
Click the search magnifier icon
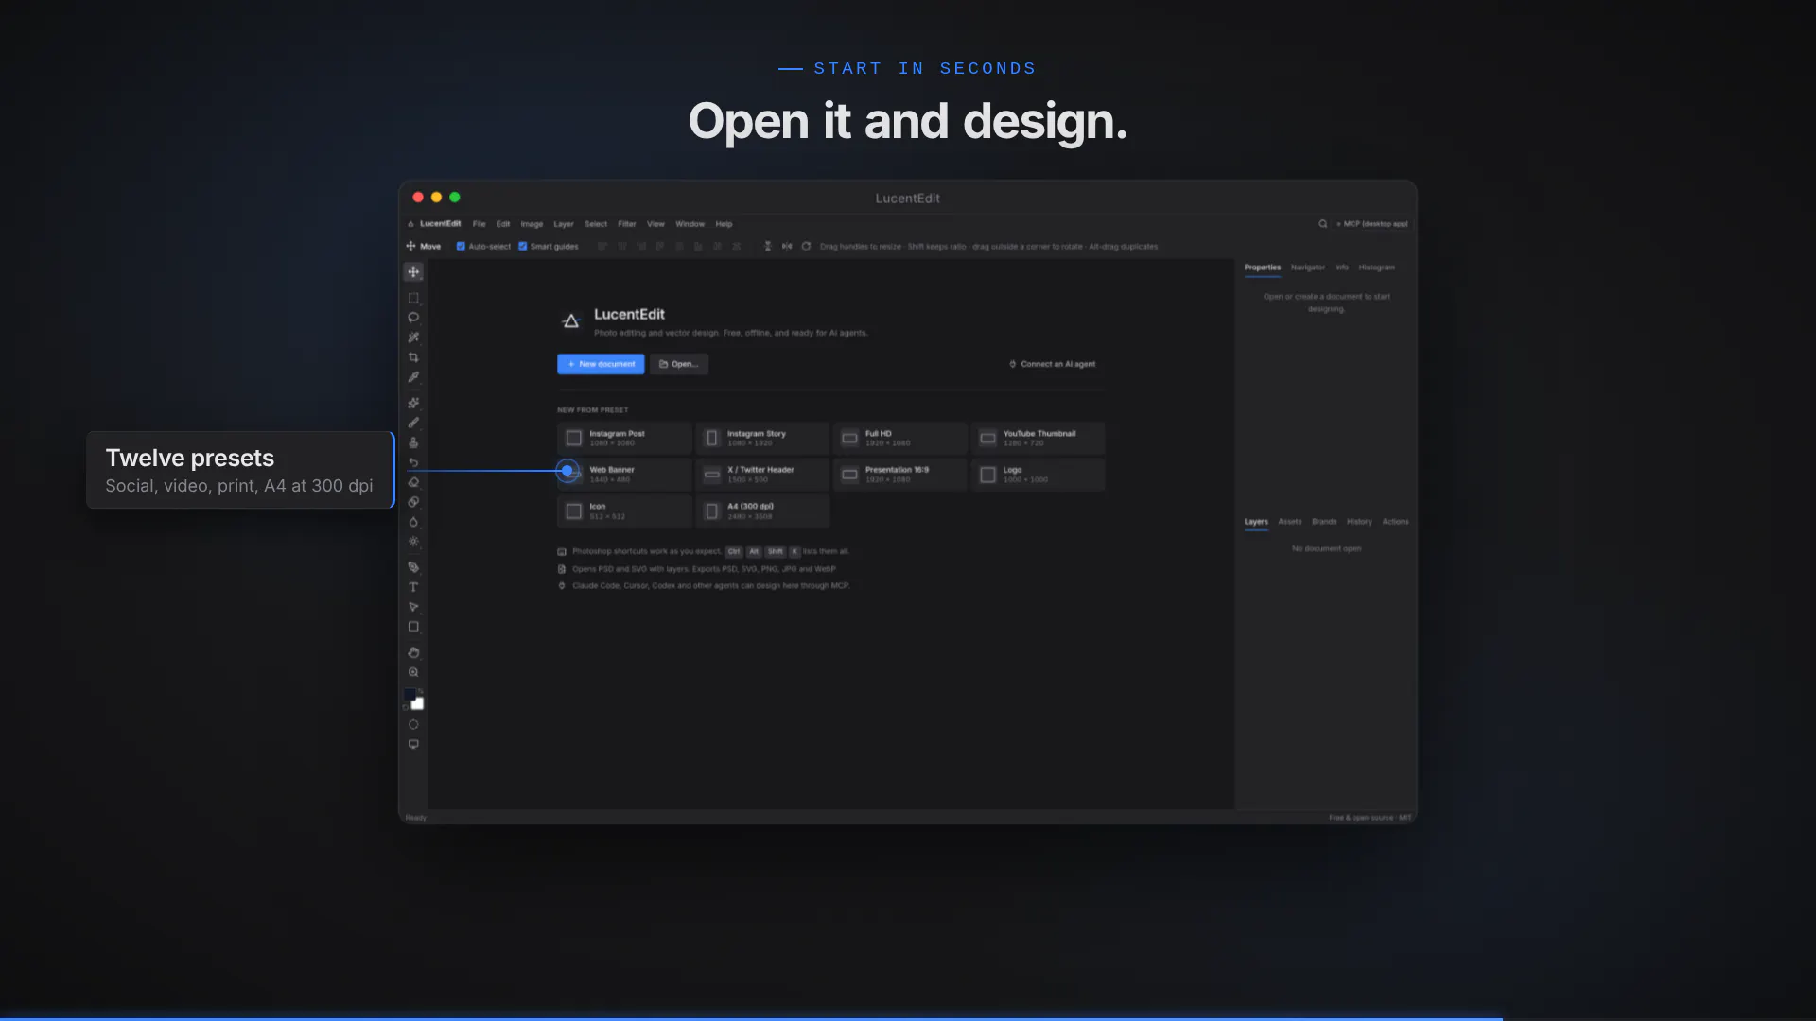tap(1323, 224)
